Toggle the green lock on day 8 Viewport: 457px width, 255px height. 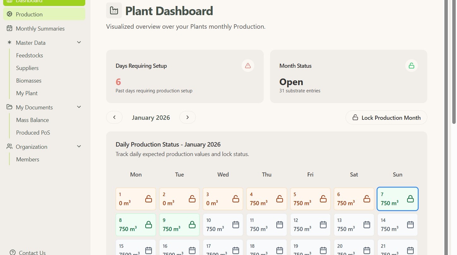[x=148, y=225]
